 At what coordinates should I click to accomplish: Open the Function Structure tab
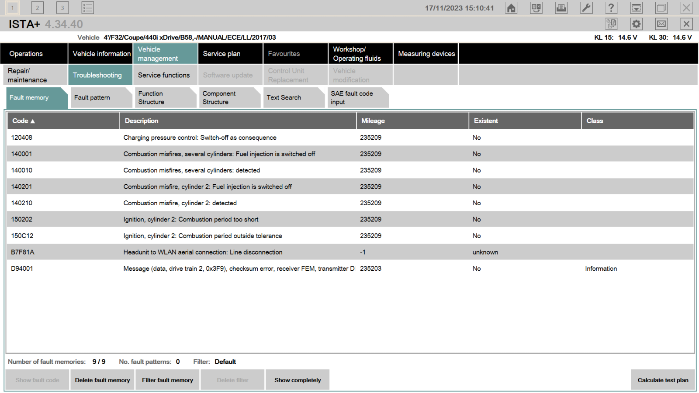(x=166, y=98)
